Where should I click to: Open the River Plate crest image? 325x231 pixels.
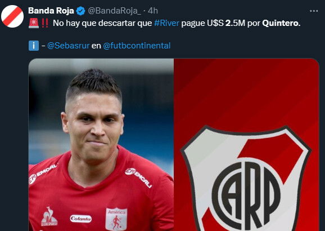(246, 145)
